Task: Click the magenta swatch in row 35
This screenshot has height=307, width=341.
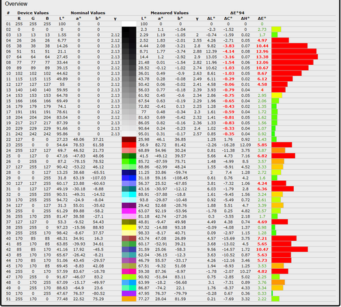Action: point(129,211)
